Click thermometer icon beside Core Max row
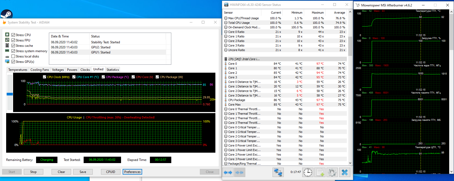This screenshot has height=181, width=454. point(226,105)
